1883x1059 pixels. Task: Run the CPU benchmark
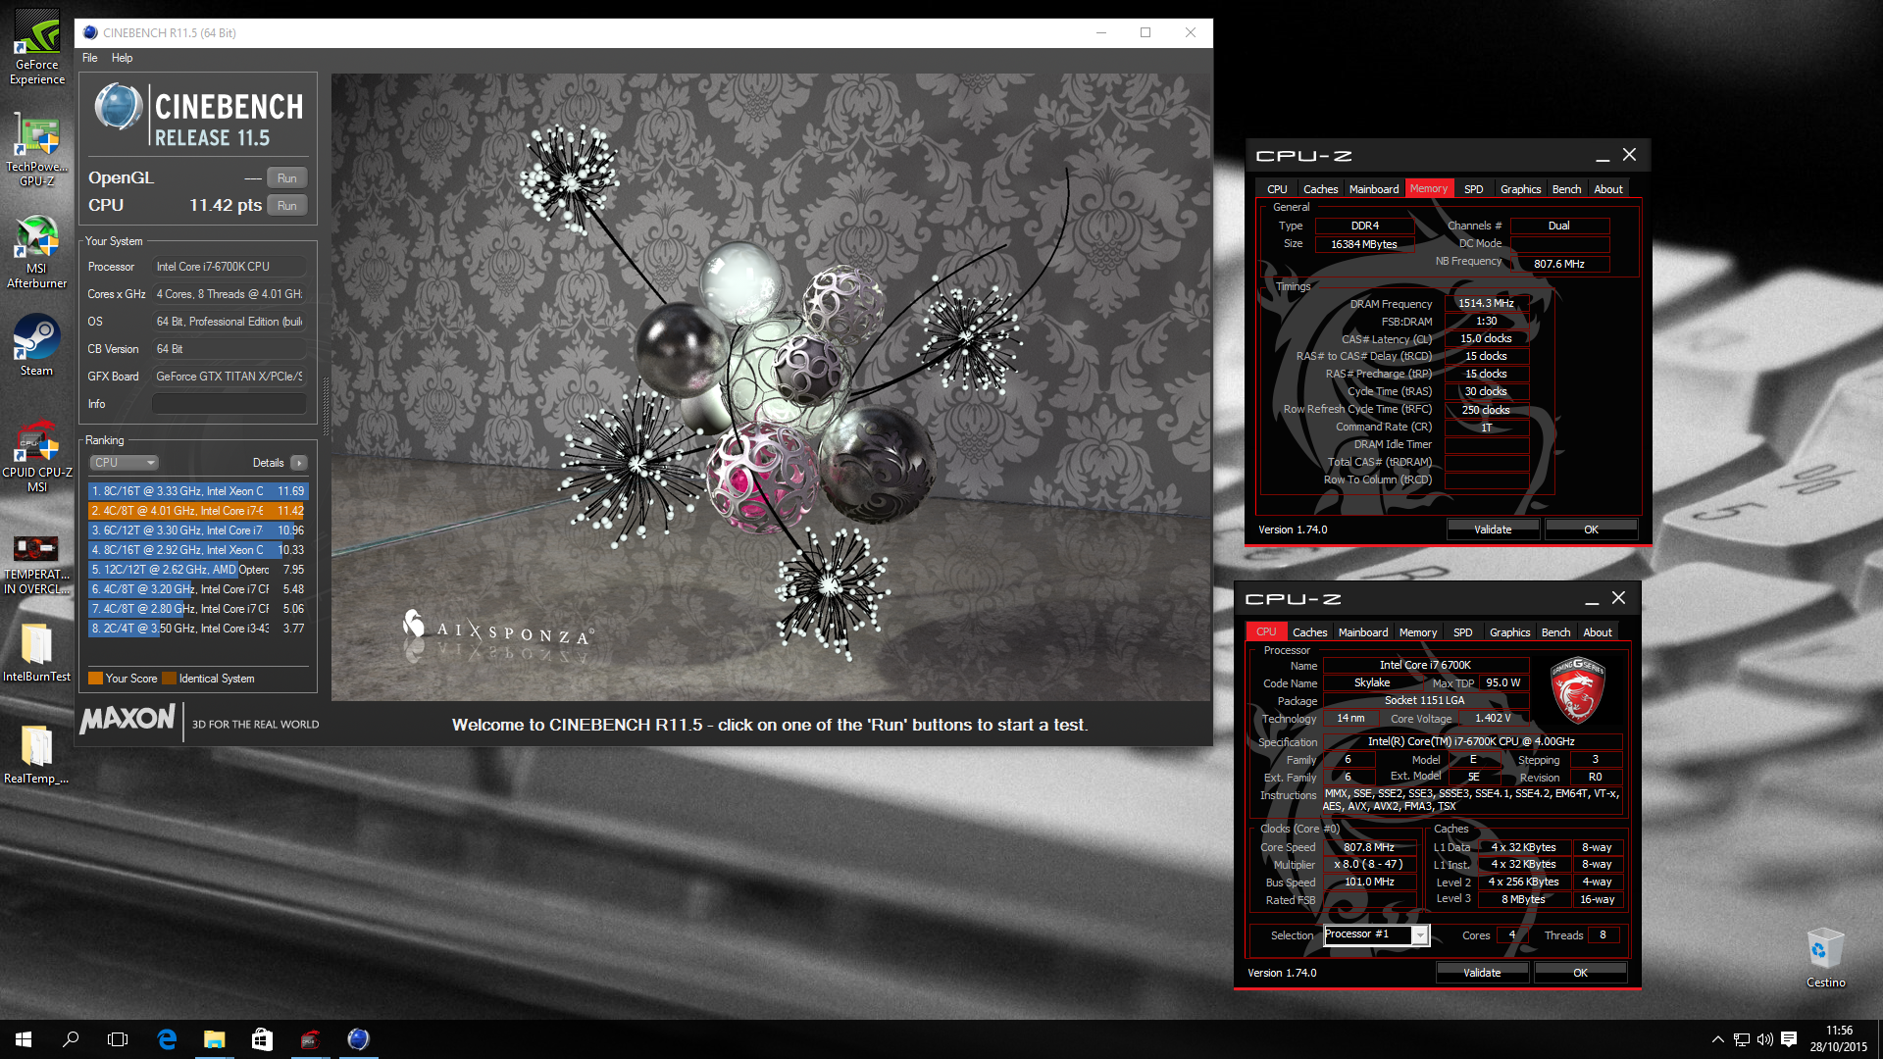coord(287,205)
